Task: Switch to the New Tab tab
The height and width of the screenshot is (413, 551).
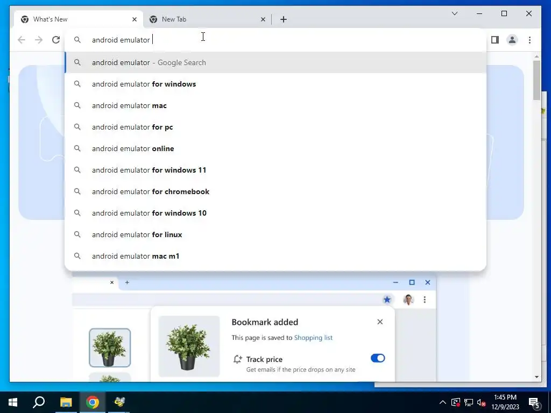Action: pyautogui.click(x=207, y=19)
